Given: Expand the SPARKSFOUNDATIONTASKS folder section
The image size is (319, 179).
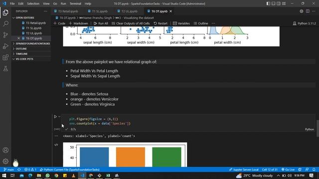Looking at the screenshot, I should point(31,43).
